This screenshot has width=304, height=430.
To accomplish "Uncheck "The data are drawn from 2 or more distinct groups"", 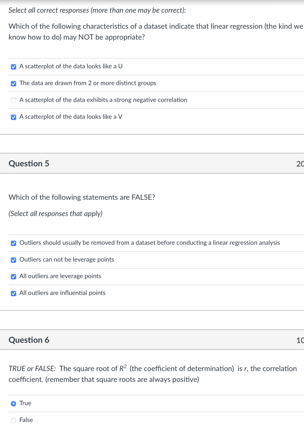I will point(14,83).
